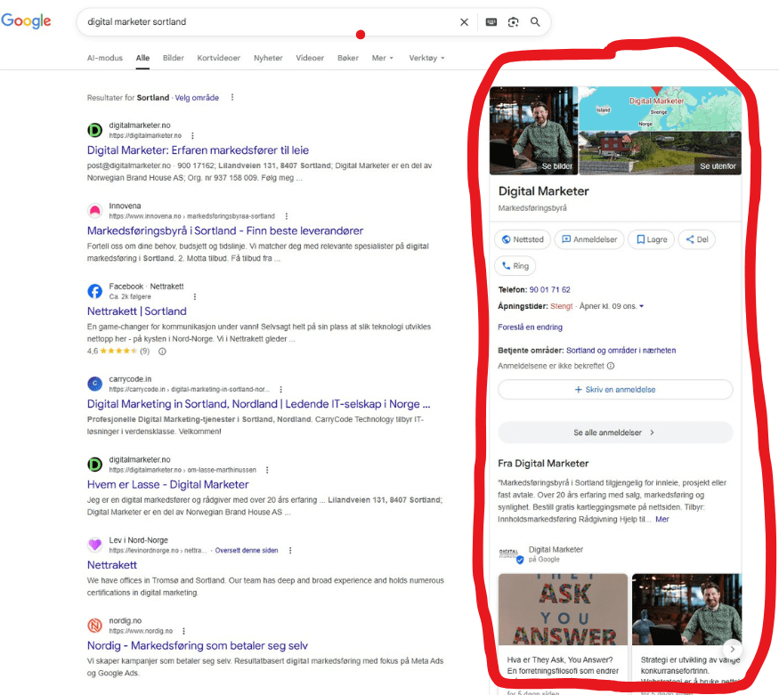Open the Se bilder photo thumbnail
The height and width of the screenshot is (695, 779).
point(532,131)
